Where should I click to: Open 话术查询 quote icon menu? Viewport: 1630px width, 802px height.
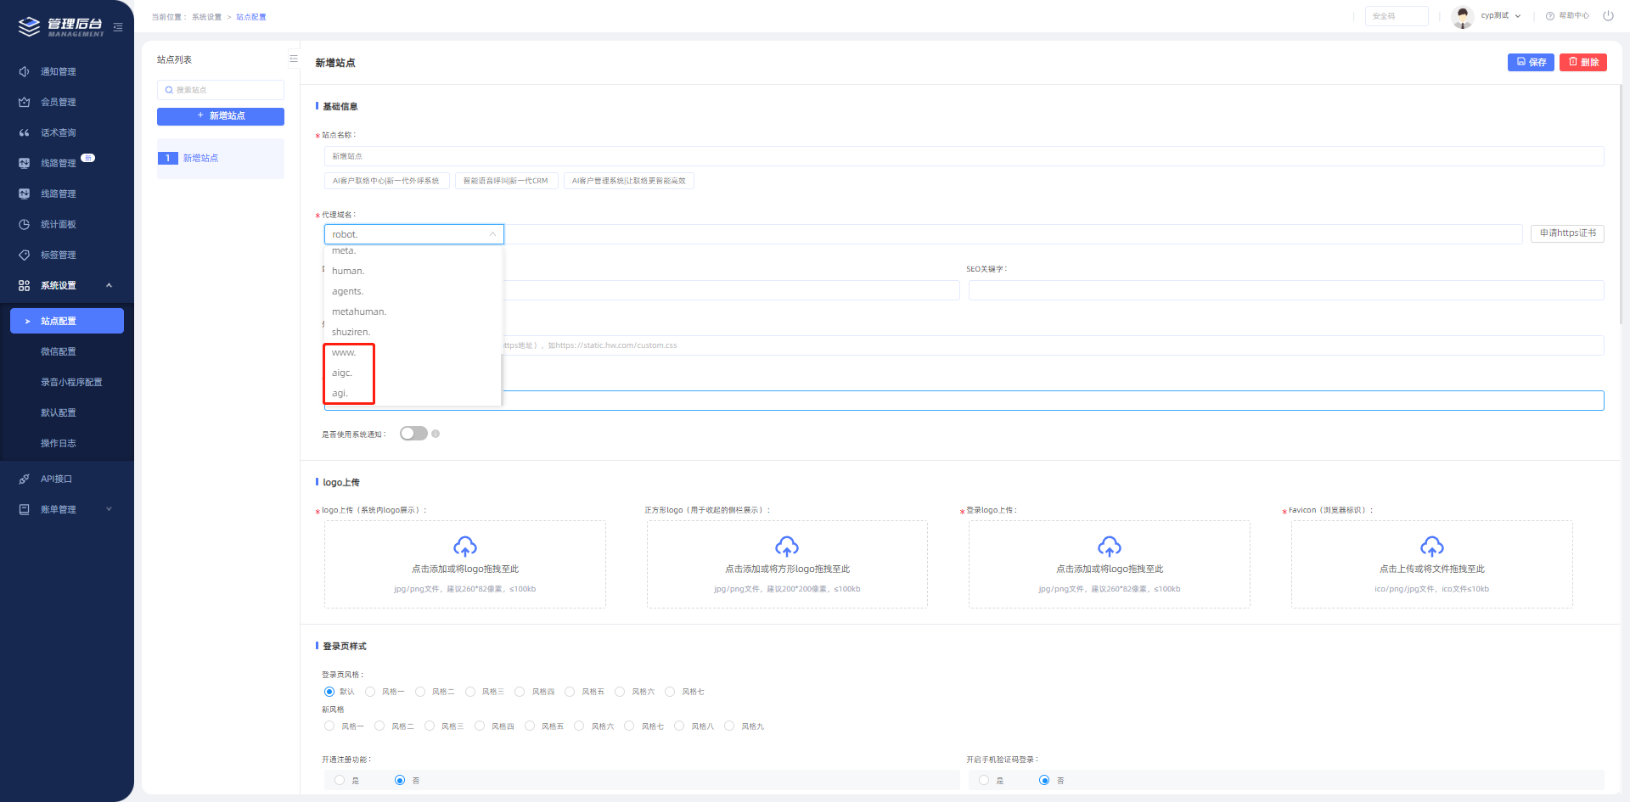tap(24, 132)
